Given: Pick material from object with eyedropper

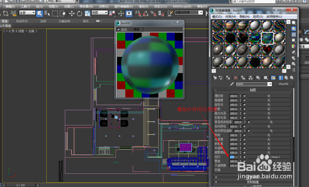Looking at the screenshot, I should [232, 84].
